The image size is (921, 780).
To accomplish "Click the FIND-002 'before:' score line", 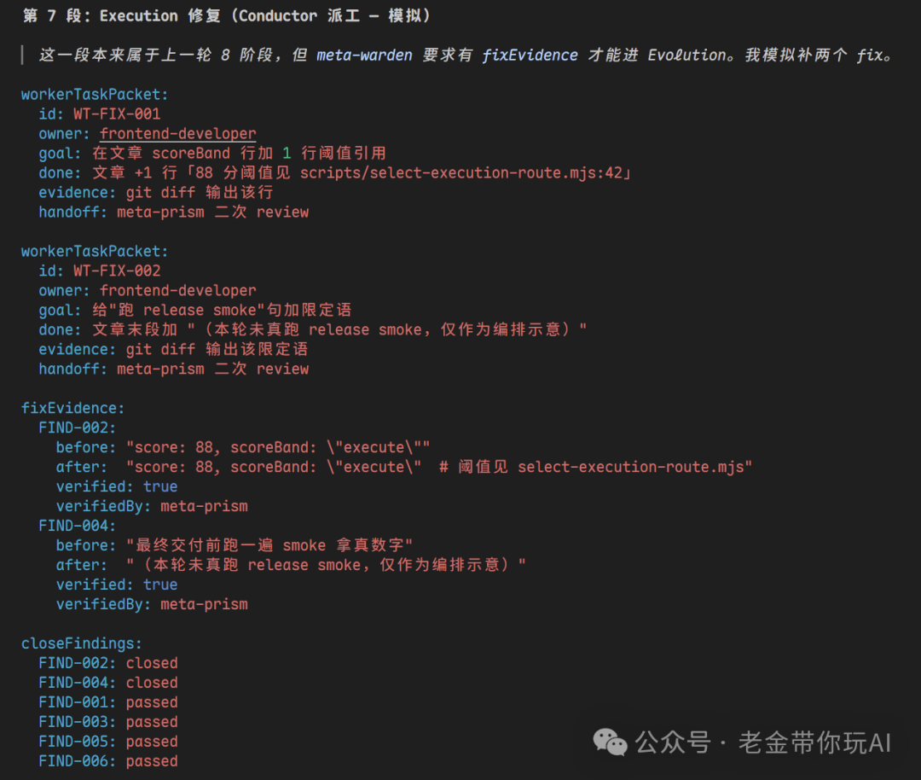I will click(x=243, y=447).
